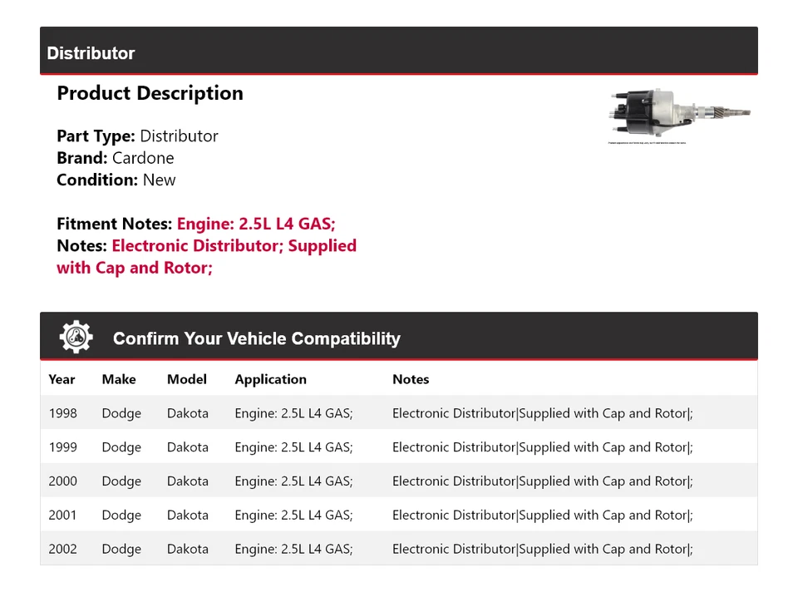Screen dimensions: 798x592
Task: Click the Notes column header
Action: [411, 379]
